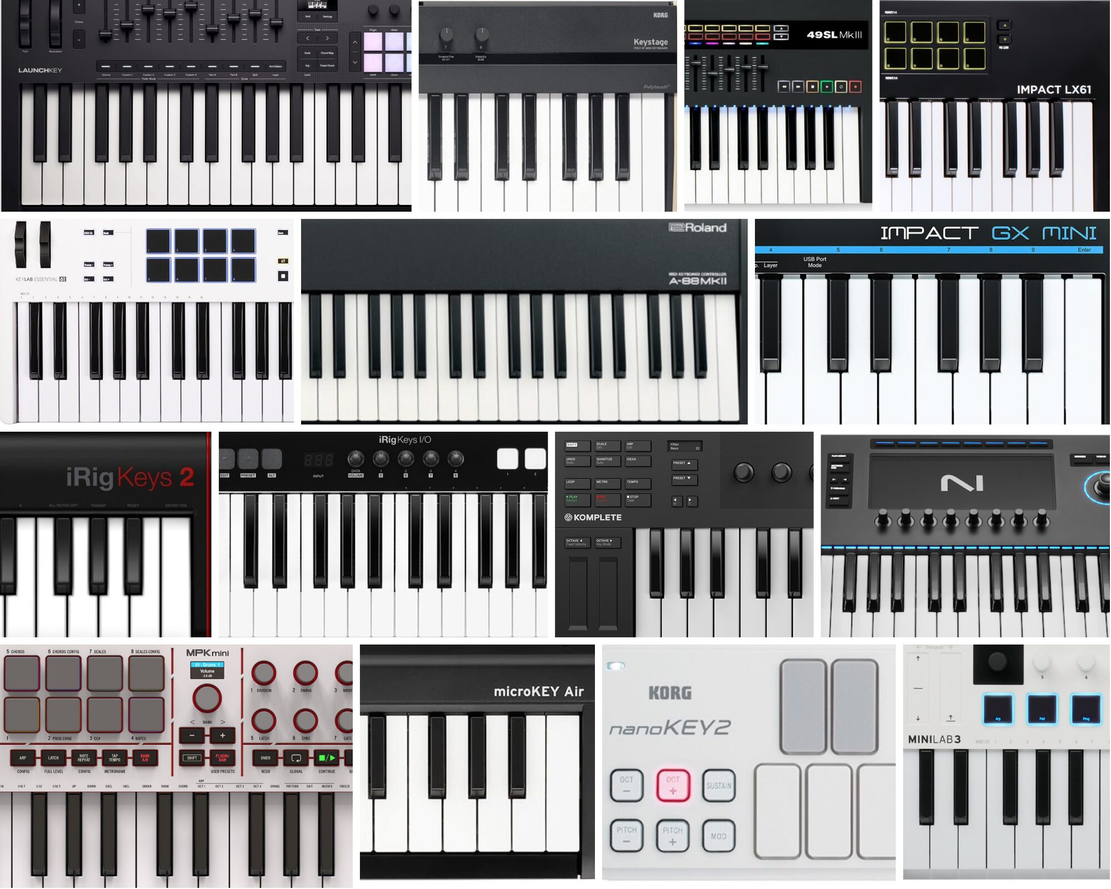Click the STOP button on Komplete keyboard

tap(638, 499)
